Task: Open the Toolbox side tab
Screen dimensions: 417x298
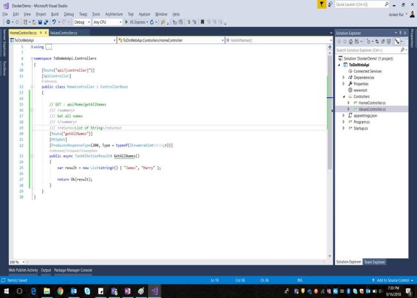Action: click(x=4, y=68)
